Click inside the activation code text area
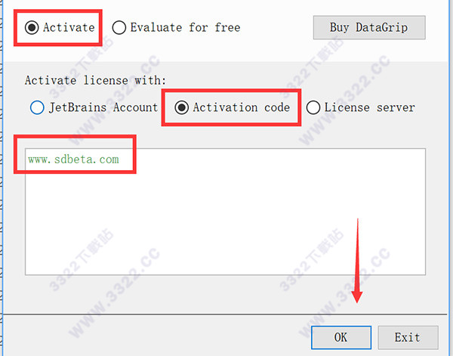 (225, 212)
